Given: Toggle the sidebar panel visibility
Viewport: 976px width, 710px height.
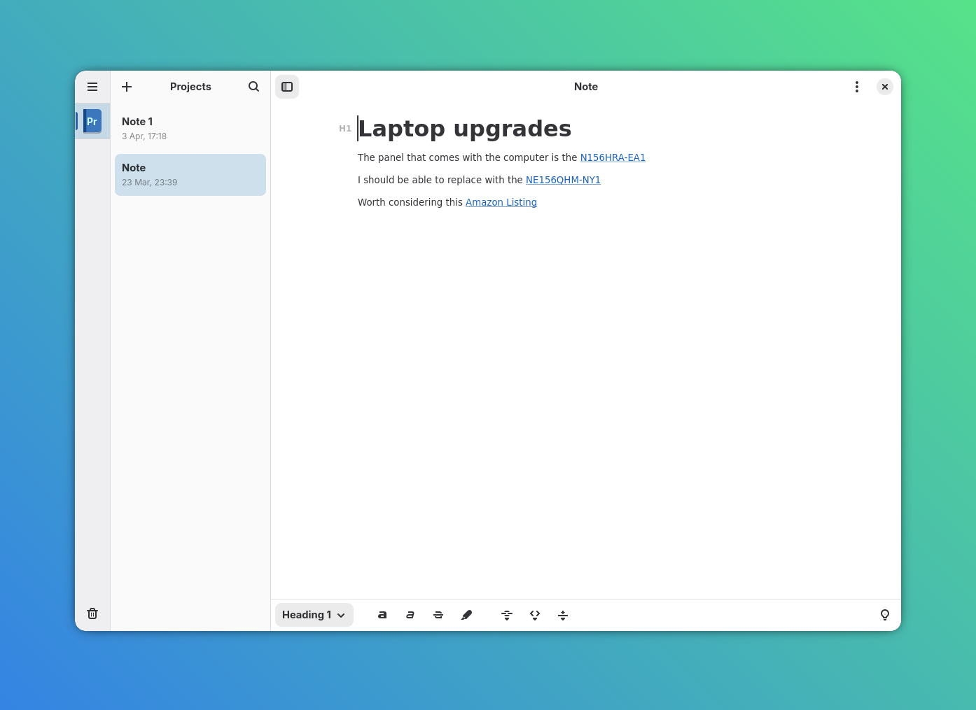Looking at the screenshot, I should 287,87.
